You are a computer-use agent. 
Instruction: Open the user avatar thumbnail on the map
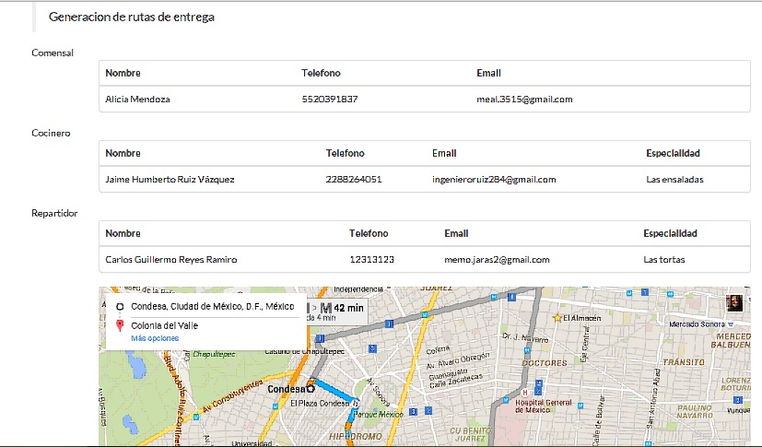[734, 302]
